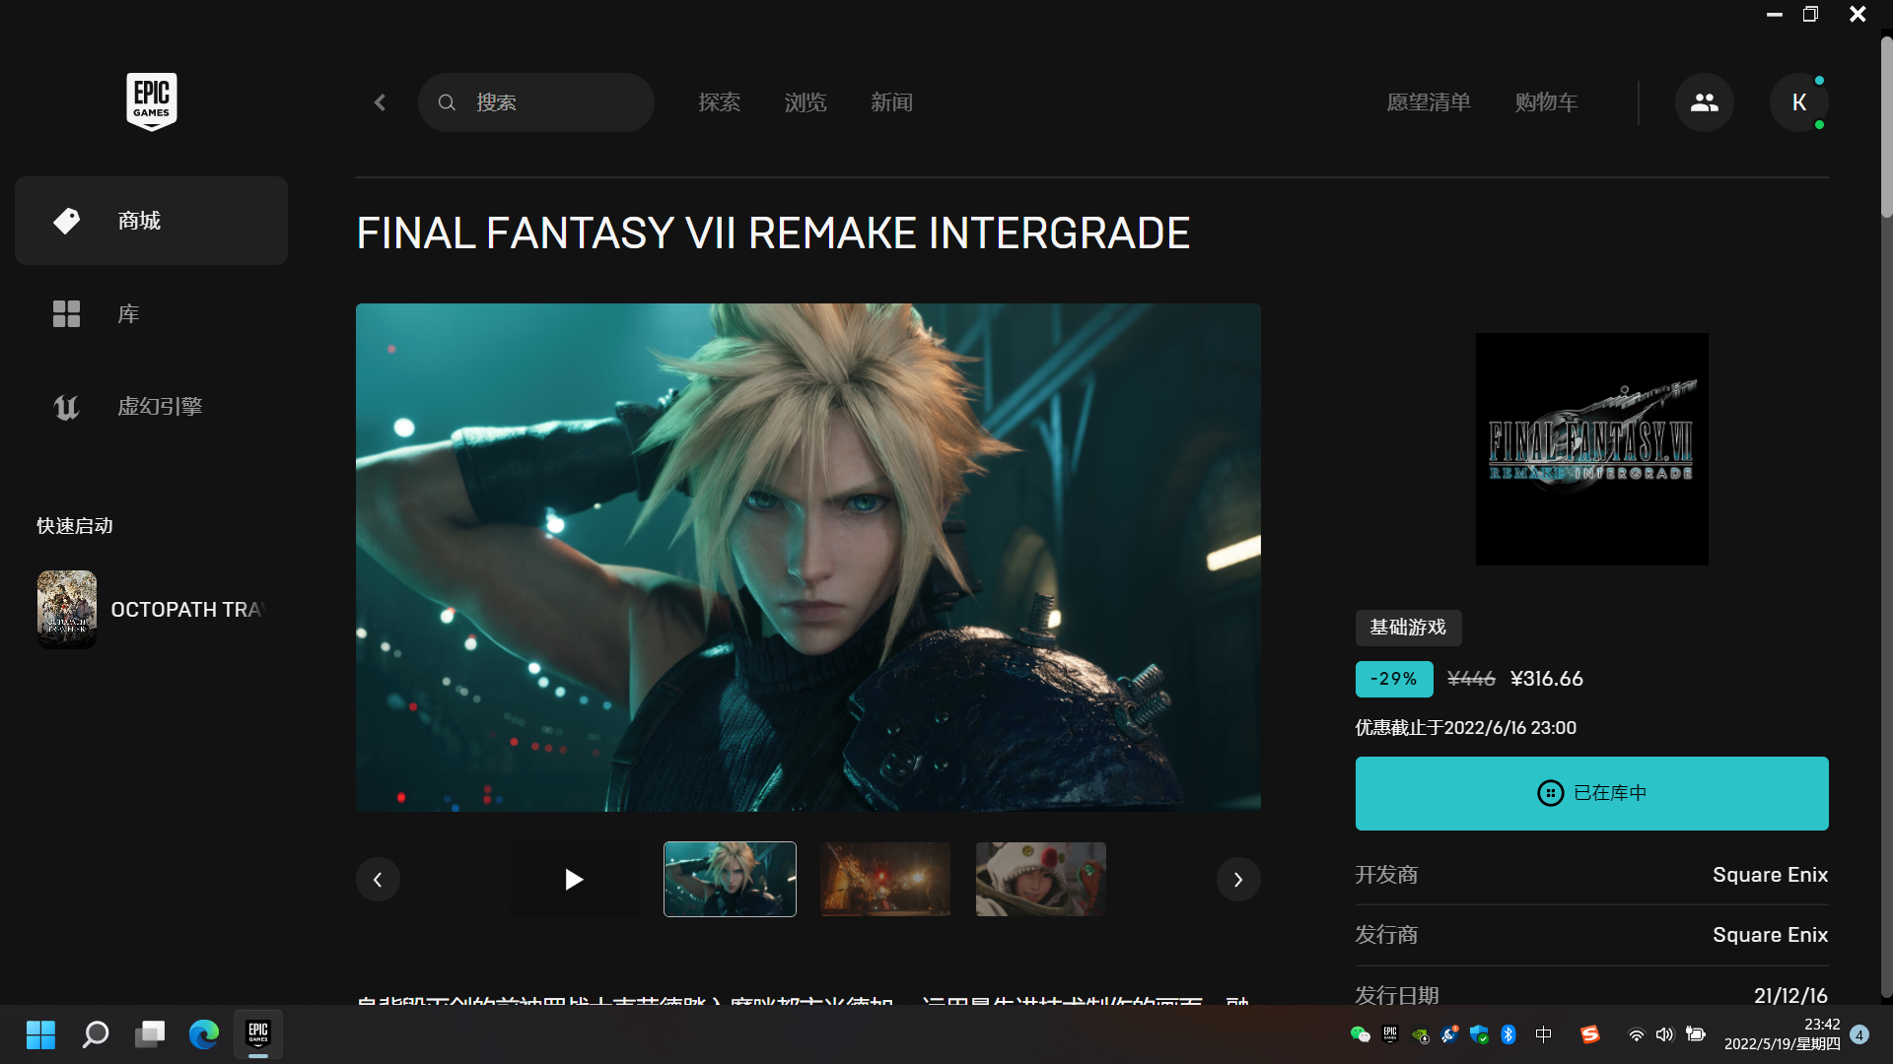Show previous media with left carousel arrow
The image size is (1893, 1064).
click(x=378, y=880)
